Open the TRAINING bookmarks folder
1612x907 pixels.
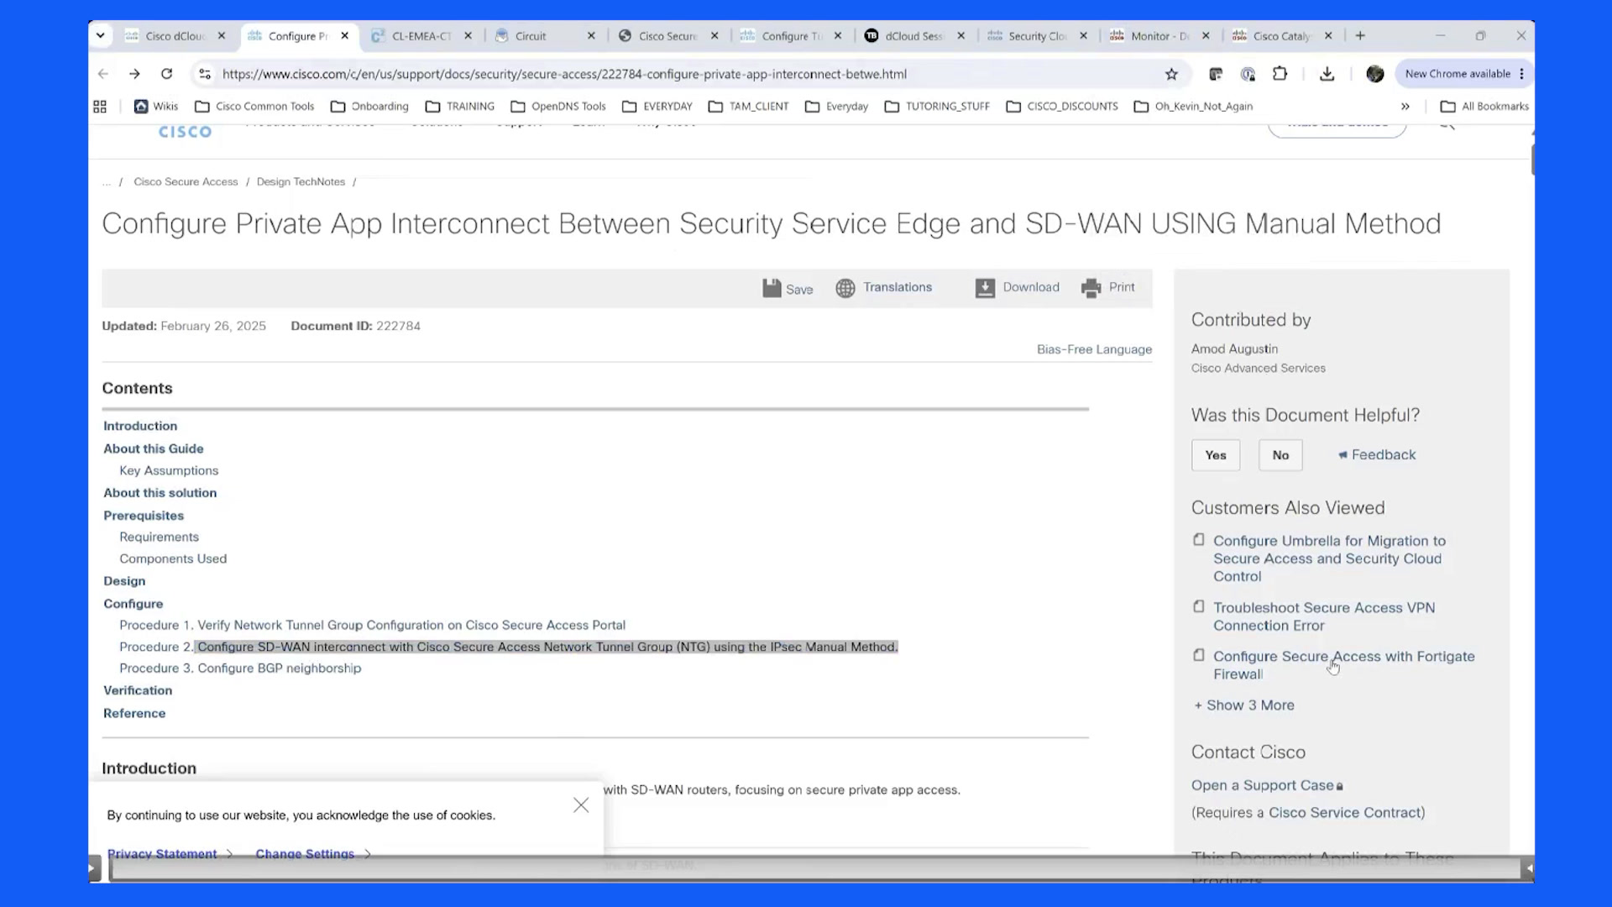pos(460,107)
